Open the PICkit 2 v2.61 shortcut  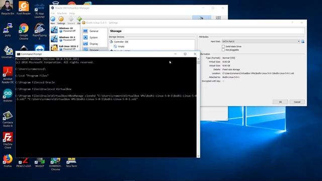point(24,162)
